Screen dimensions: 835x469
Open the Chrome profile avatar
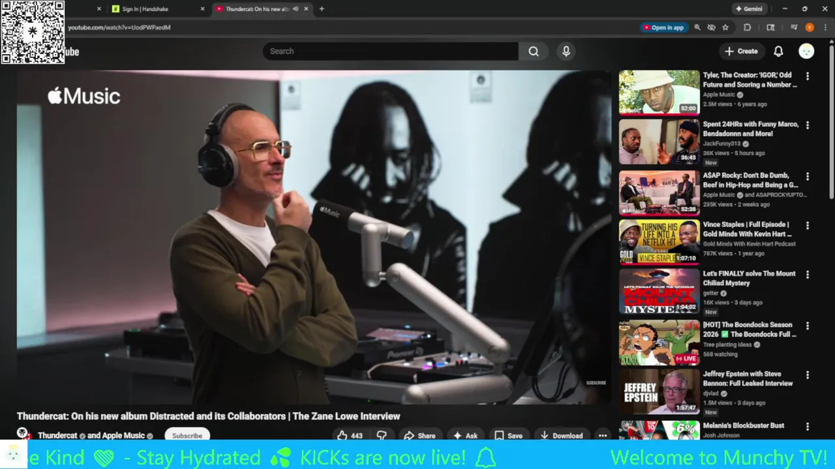[810, 27]
